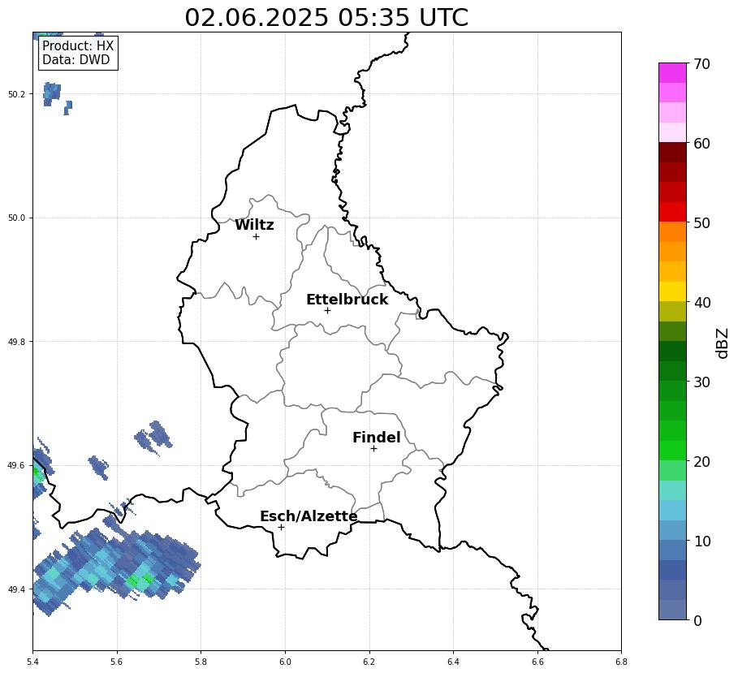Click the 20 tick label on colorbar

[x=701, y=461]
